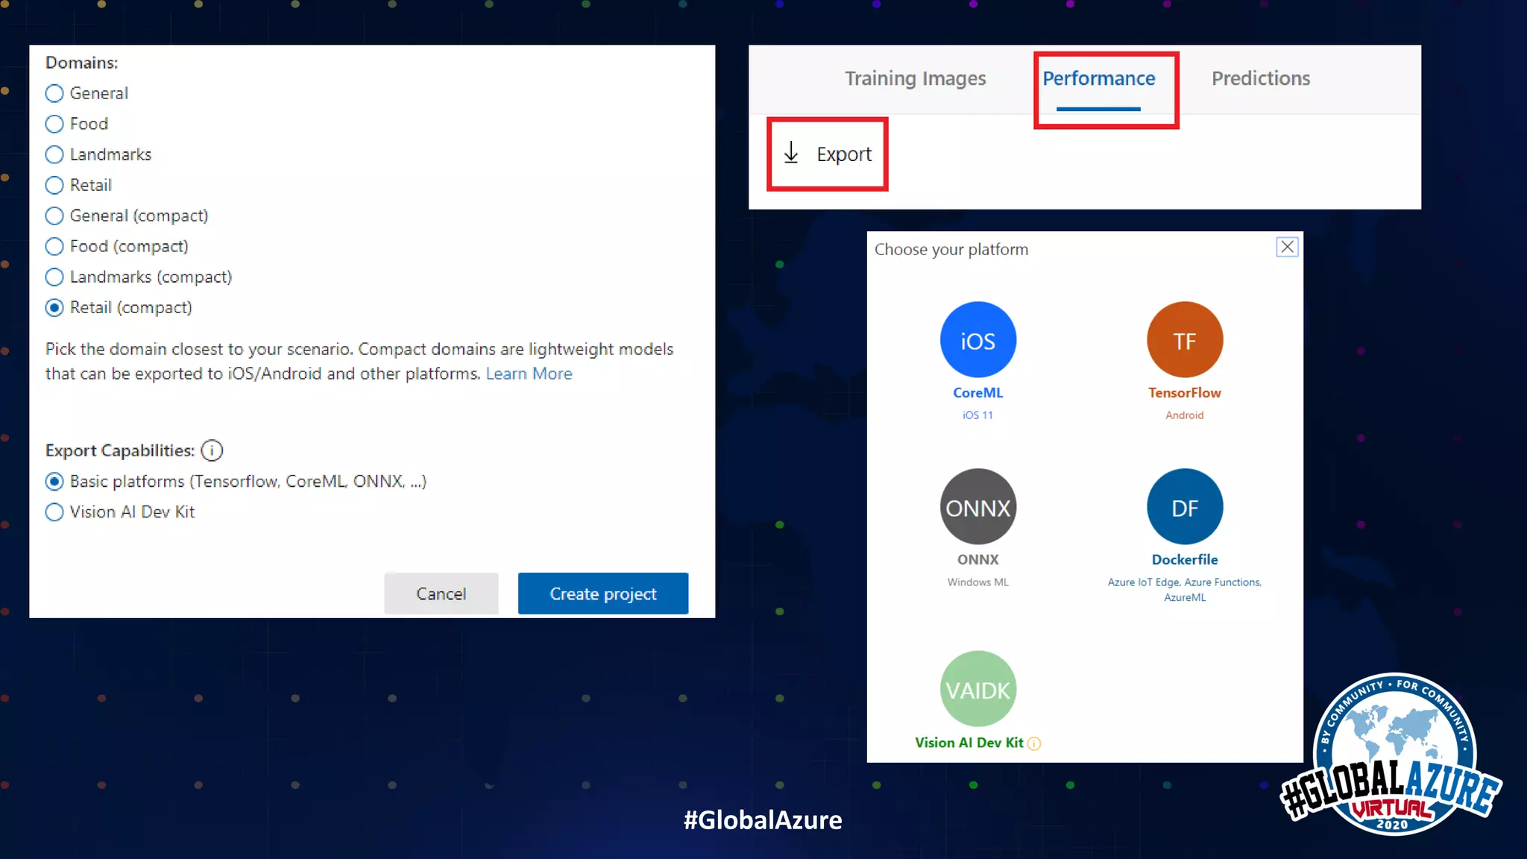The height and width of the screenshot is (859, 1527).
Task: Select the General (compact) domain
Action: tap(54, 216)
